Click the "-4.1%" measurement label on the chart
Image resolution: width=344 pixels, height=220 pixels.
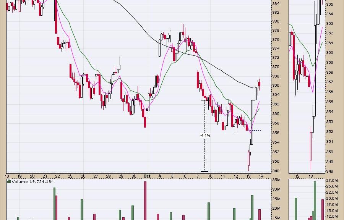coord(205,136)
